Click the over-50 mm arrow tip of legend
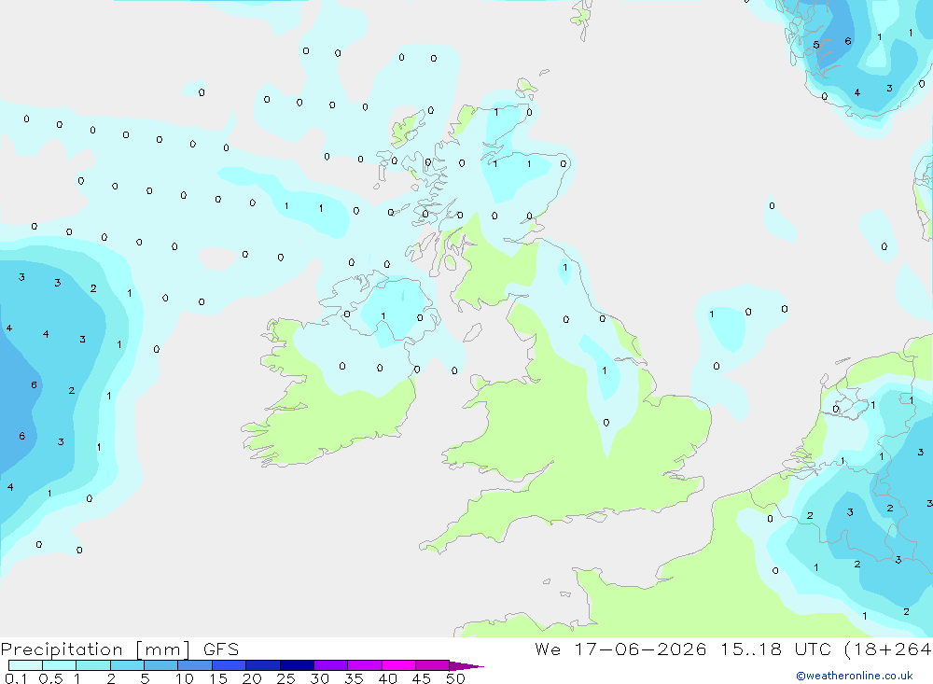The width and height of the screenshot is (933, 684). point(466,665)
